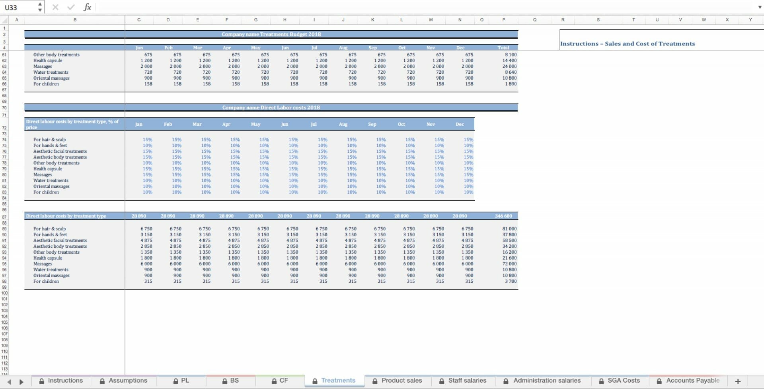Click the confirm checkmark in formula bar

click(71, 7)
